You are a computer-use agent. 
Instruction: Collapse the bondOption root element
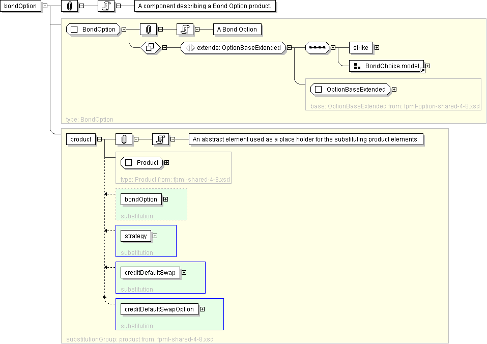tap(46, 6)
